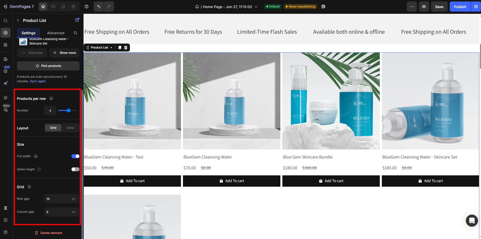Click the Pick products button
The image size is (481, 239).
point(48,66)
